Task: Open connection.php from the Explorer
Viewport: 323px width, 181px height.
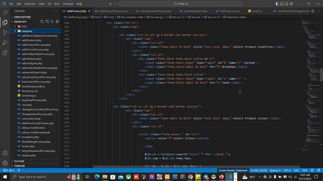Action: pos(31,119)
